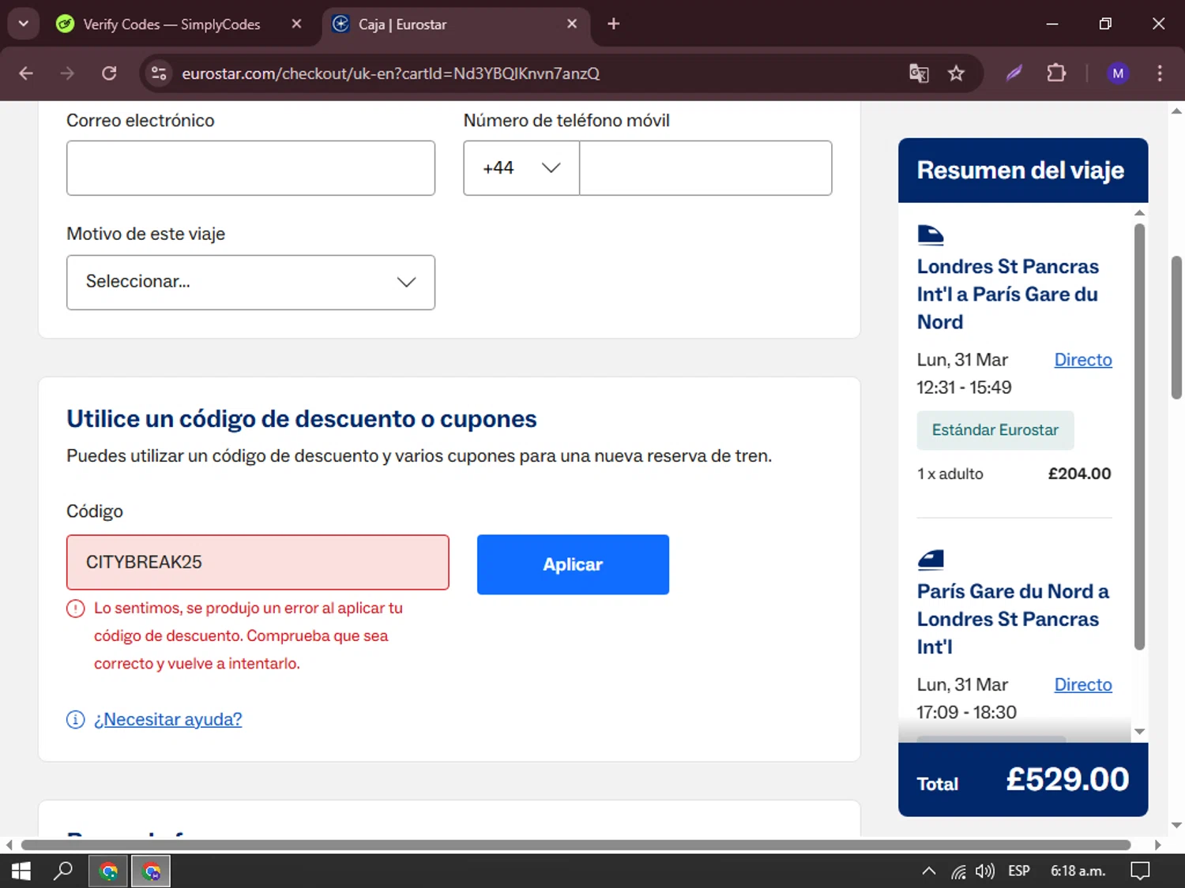Screen dimensions: 1185x888
Task: Reload the Eurostar page
Action: [x=109, y=73]
